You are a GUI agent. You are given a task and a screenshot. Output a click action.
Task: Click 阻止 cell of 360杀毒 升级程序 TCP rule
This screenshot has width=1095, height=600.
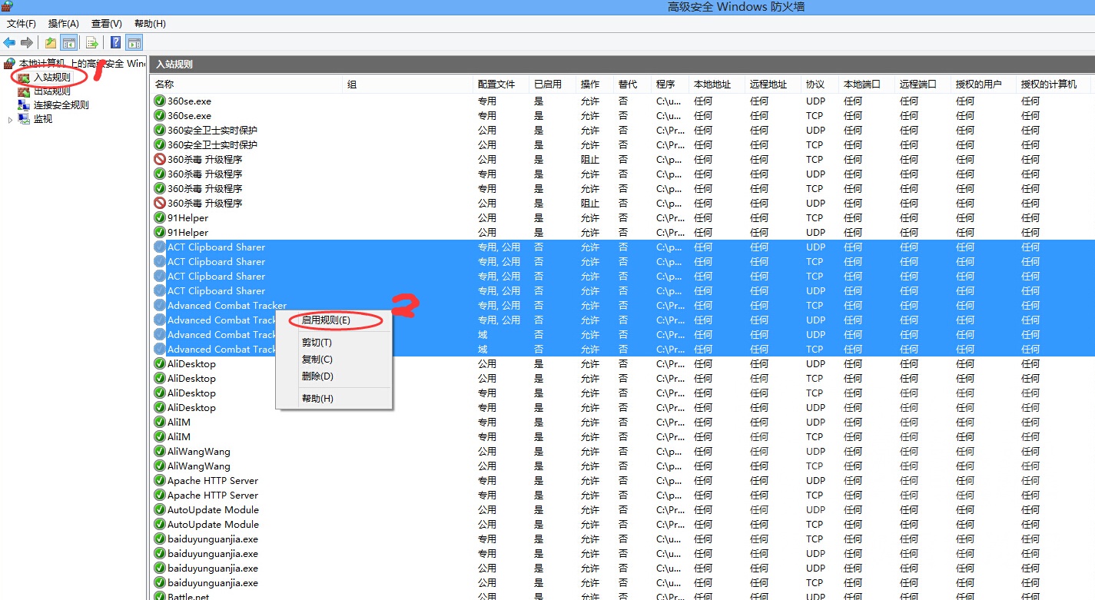click(589, 159)
